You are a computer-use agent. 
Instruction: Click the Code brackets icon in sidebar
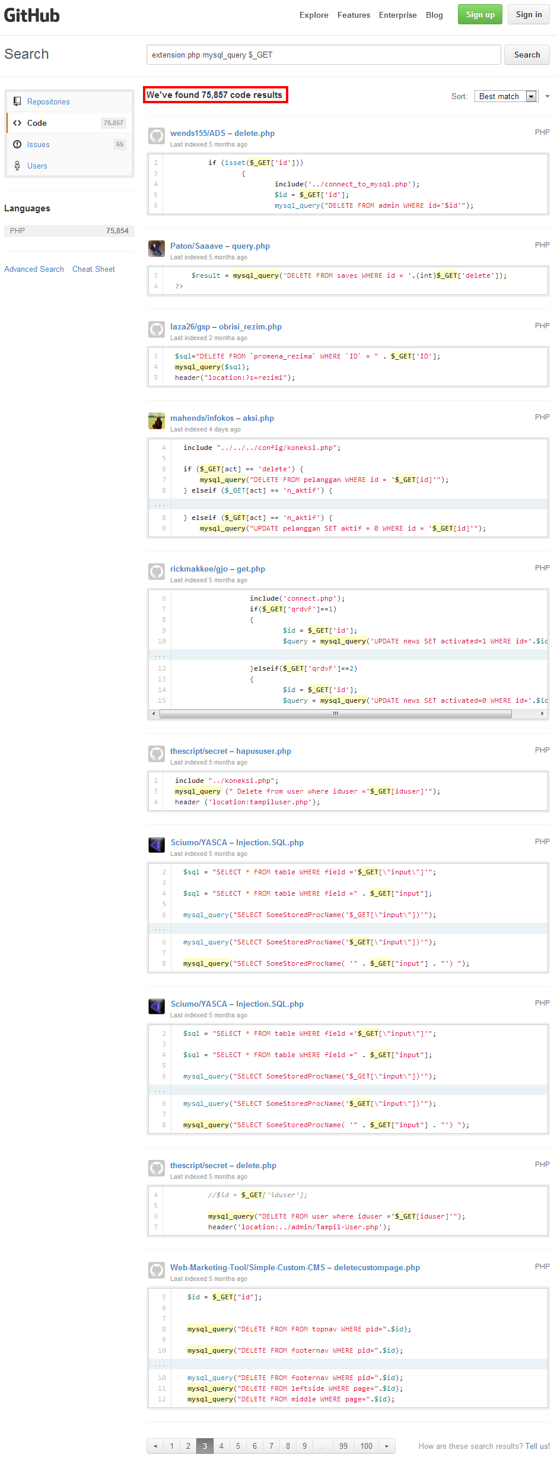click(x=17, y=123)
